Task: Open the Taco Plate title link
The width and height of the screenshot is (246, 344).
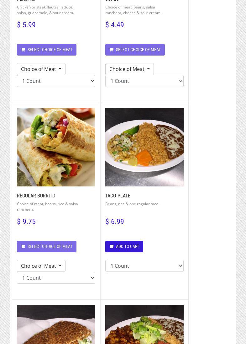Action: pos(118,196)
